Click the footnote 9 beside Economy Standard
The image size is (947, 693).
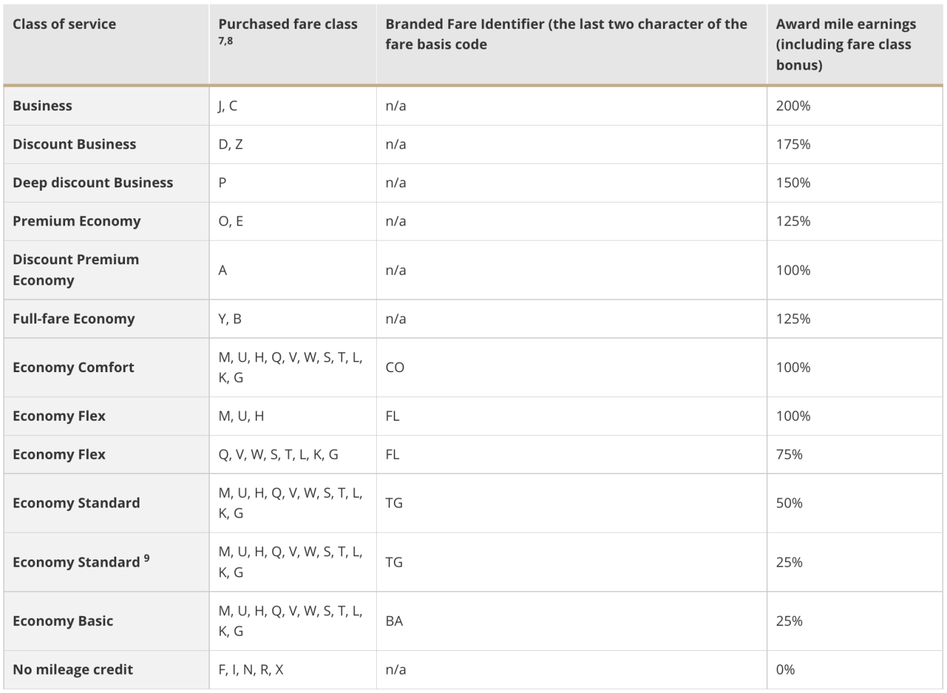[147, 558]
